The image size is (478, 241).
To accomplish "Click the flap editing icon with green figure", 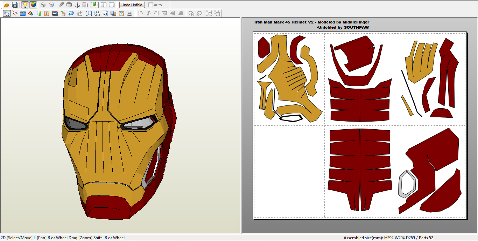I will point(39,13).
